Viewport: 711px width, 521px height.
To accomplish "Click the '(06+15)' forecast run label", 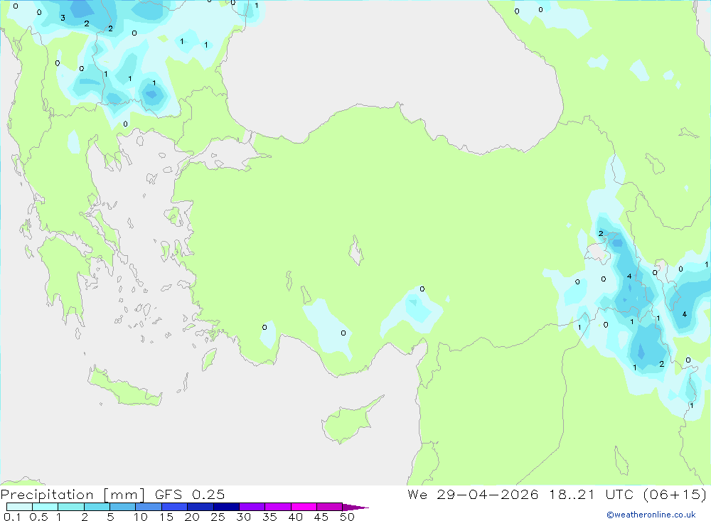I will click(x=675, y=495).
